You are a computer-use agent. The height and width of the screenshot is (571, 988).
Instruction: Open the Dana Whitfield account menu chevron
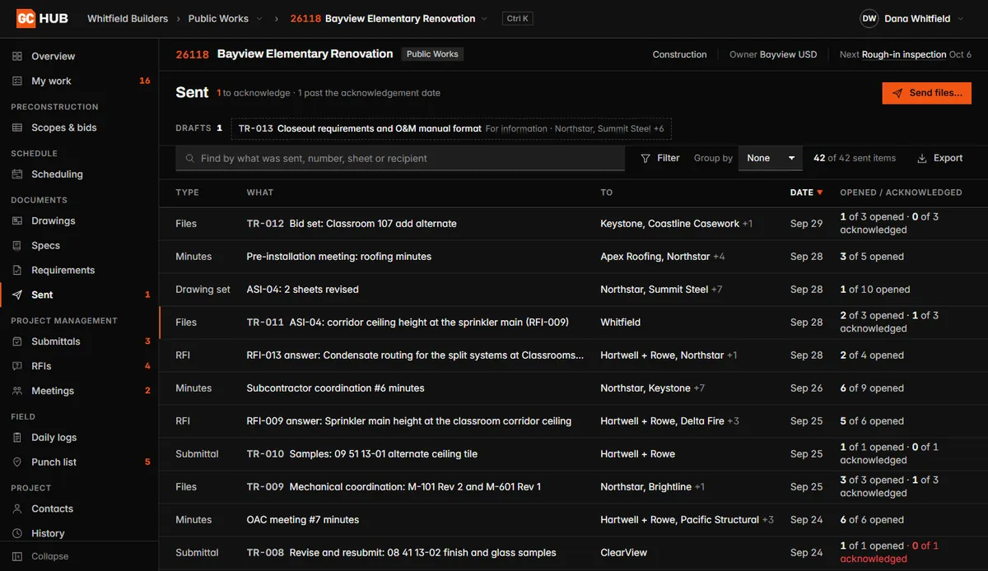pyautogui.click(x=961, y=19)
